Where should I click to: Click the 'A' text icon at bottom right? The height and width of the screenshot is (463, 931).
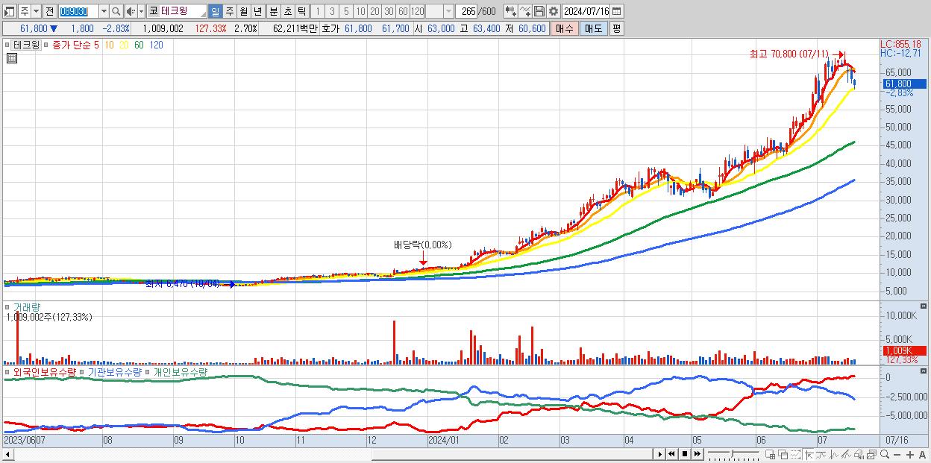pos(922,454)
